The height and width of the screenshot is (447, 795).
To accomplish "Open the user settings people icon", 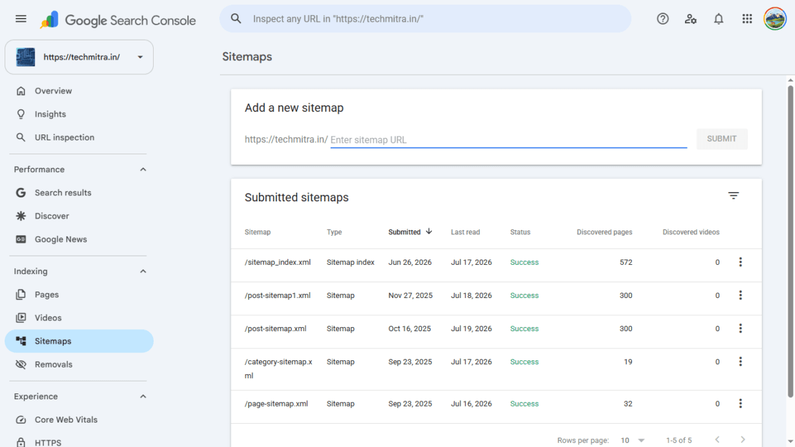I will [x=691, y=19].
